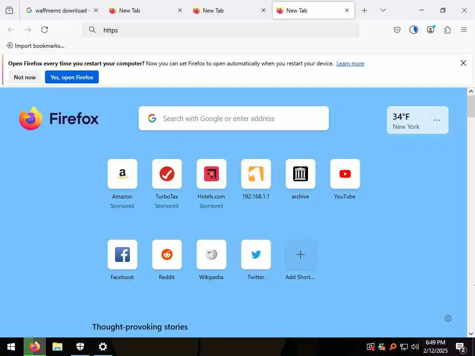Open the blue shield extension icon
This screenshot has height=356, width=475.
(414, 30)
